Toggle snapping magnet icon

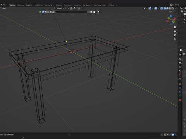click(x=71, y=8)
